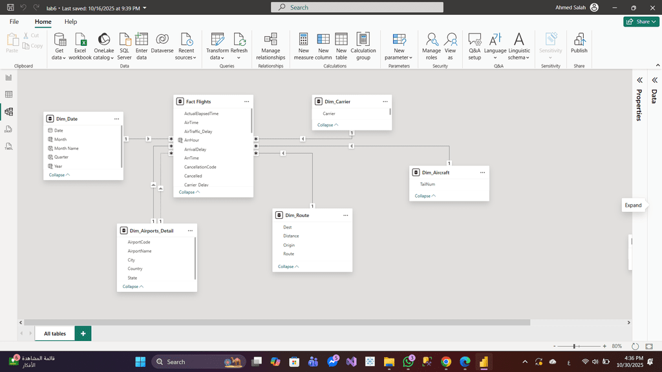Expand the Properties pane

pyautogui.click(x=639, y=80)
